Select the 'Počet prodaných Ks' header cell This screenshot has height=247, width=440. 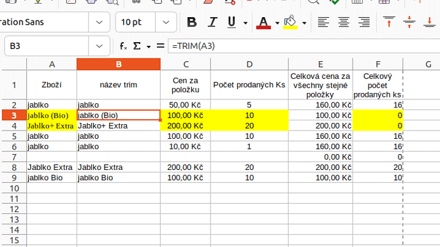(x=249, y=85)
